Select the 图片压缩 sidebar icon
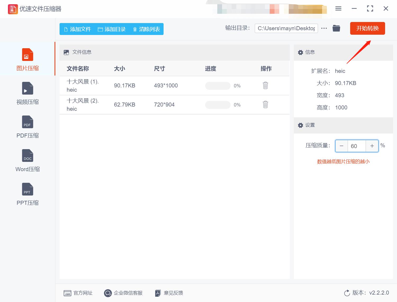397x302 pixels. tap(27, 55)
